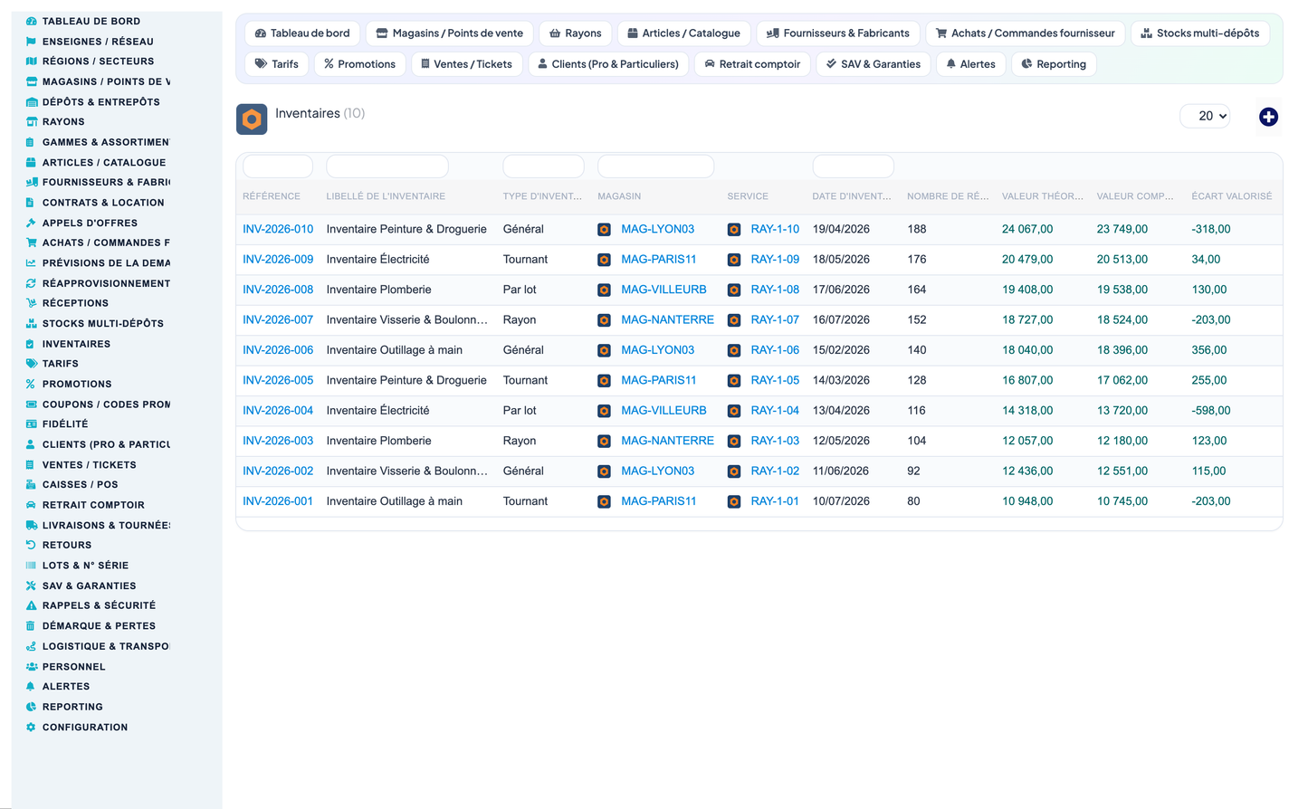Click the Inventaires sidebar icon
The height and width of the screenshot is (809, 1308).
click(x=31, y=344)
